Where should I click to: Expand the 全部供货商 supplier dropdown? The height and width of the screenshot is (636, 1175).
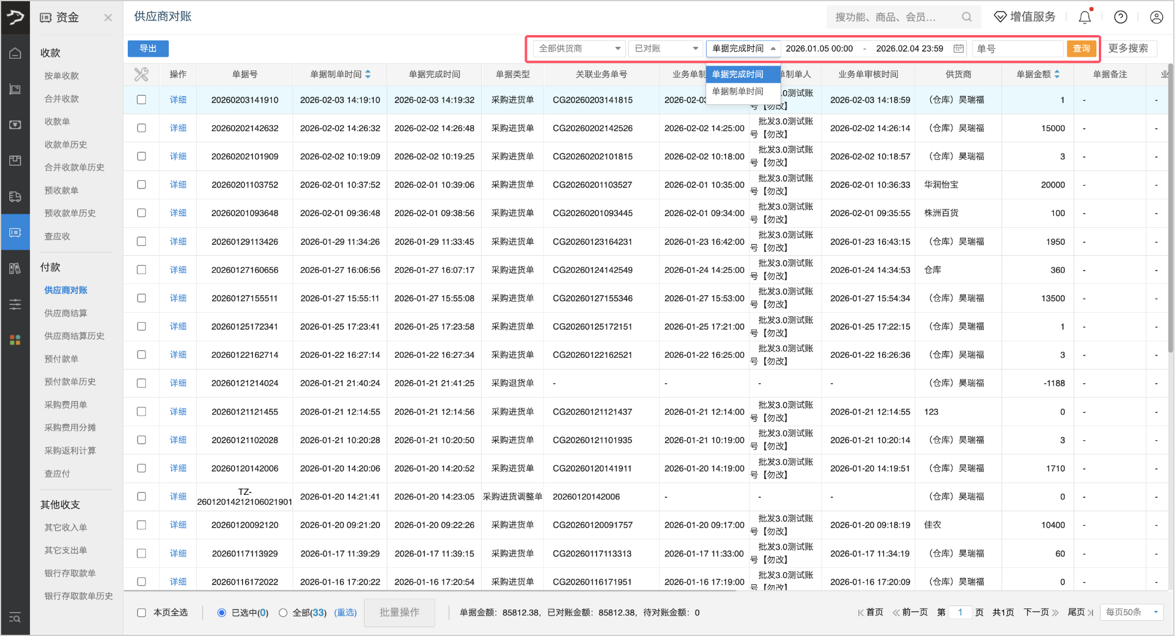point(579,49)
